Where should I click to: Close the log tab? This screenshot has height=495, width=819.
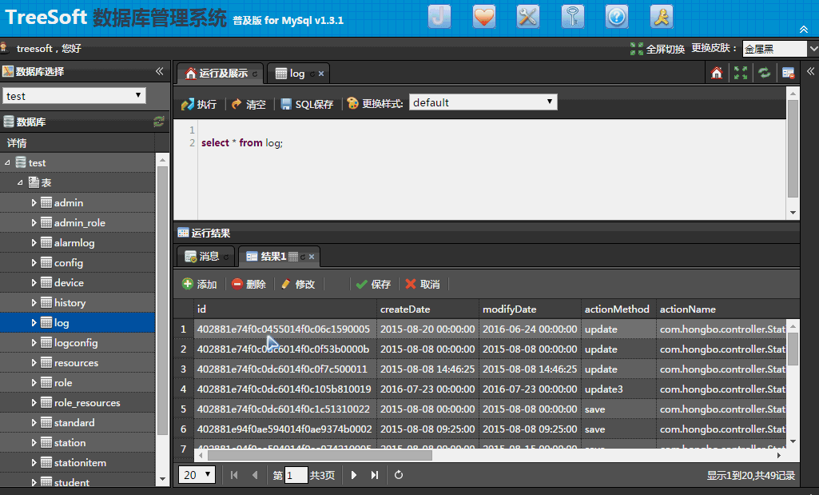[x=321, y=74]
